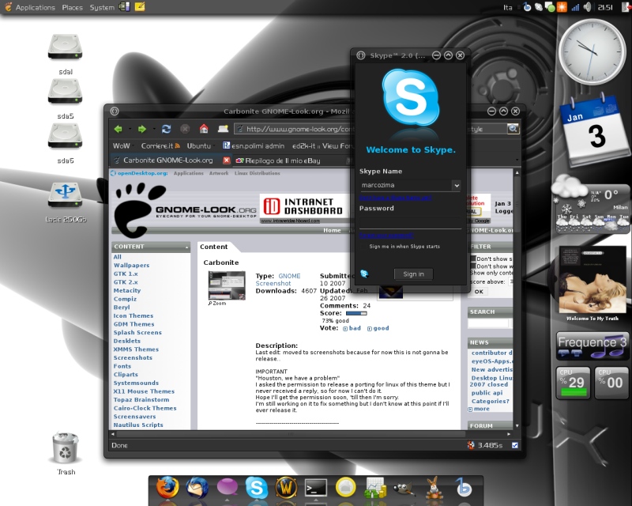Screen dimensions: 632x506
Task: Click the Skype status icon in login window
Action: (364, 274)
